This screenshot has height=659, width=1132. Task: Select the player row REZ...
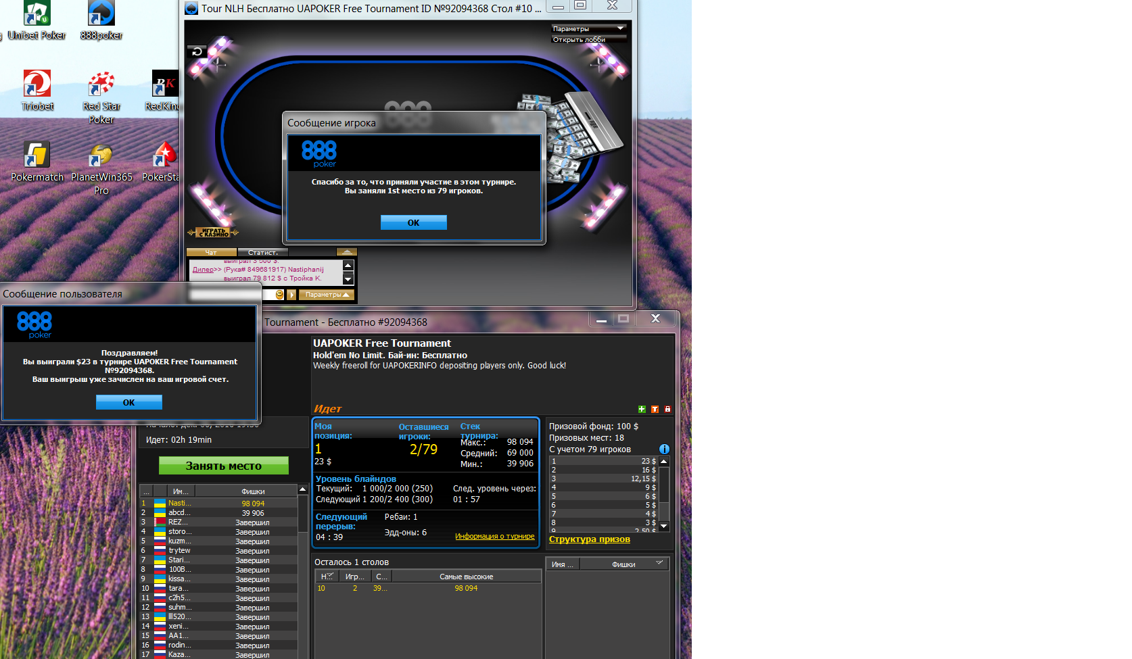click(218, 522)
